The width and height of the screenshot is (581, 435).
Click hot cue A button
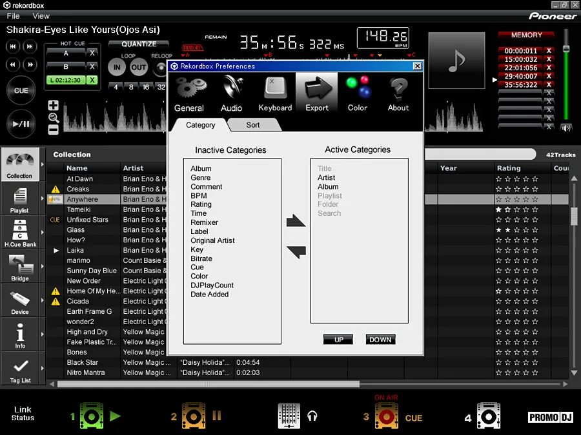[x=66, y=53]
